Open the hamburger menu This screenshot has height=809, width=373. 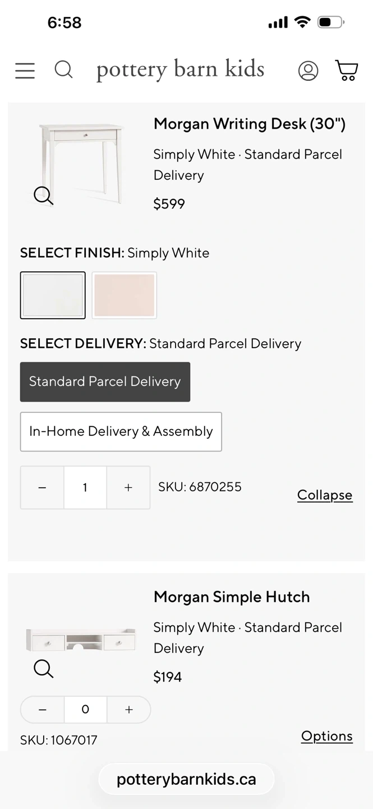click(x=25, y=71)
